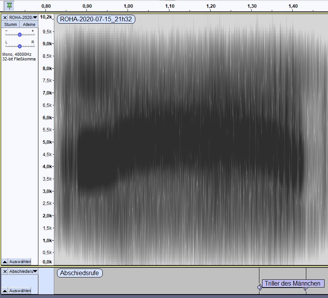Collapse the Abschiedsrufe label track with triangle
328x298 pixels.
[x=5, y=291]
